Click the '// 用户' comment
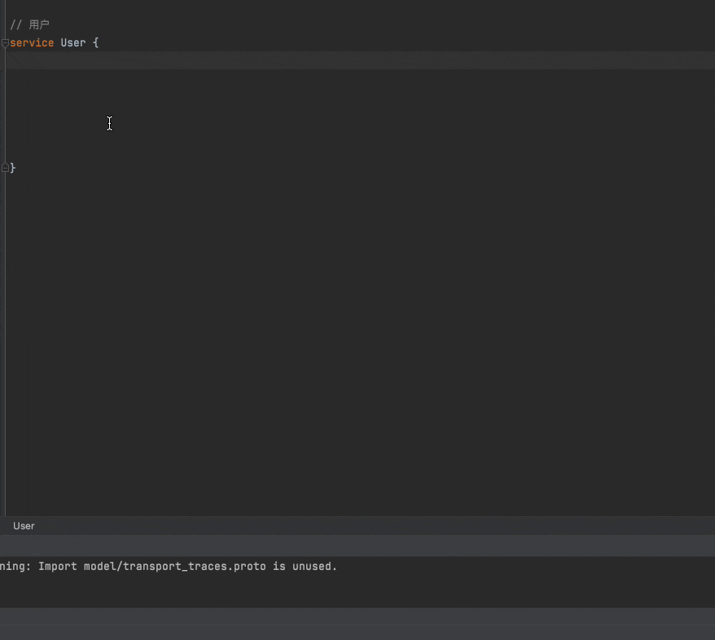This screenshot has width=715, height=640. 29,24
